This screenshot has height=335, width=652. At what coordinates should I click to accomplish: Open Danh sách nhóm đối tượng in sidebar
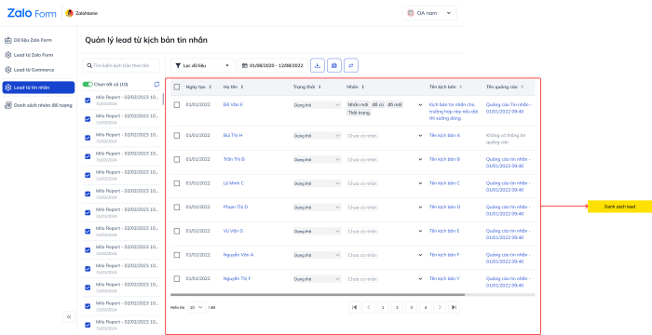(38, 105)
